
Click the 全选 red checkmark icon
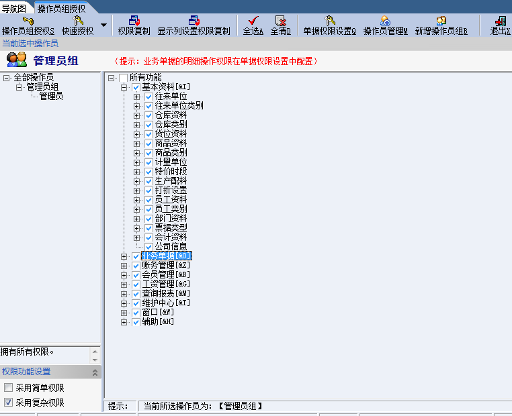tap(253, 21)
